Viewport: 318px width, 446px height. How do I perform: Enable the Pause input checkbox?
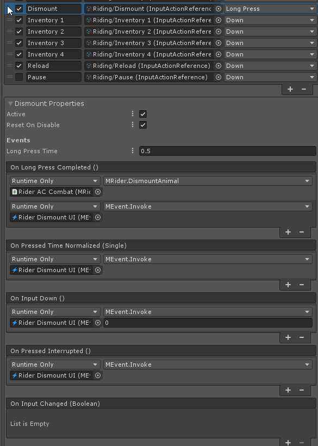click(x=19, y=77)
